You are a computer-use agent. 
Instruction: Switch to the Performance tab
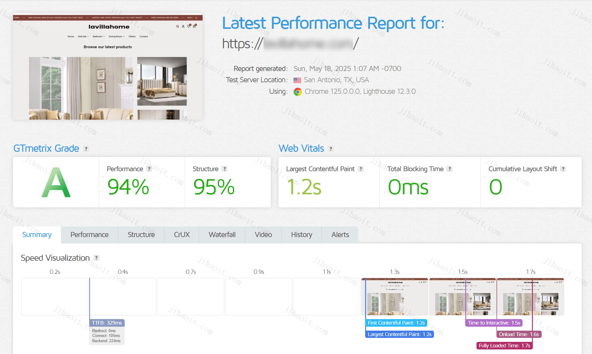[x=89, y=235]
